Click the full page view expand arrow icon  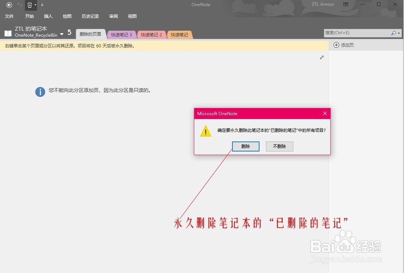point(322,57)
